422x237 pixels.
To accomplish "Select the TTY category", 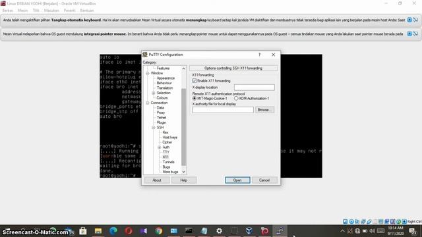I will (x=166, y=152).
